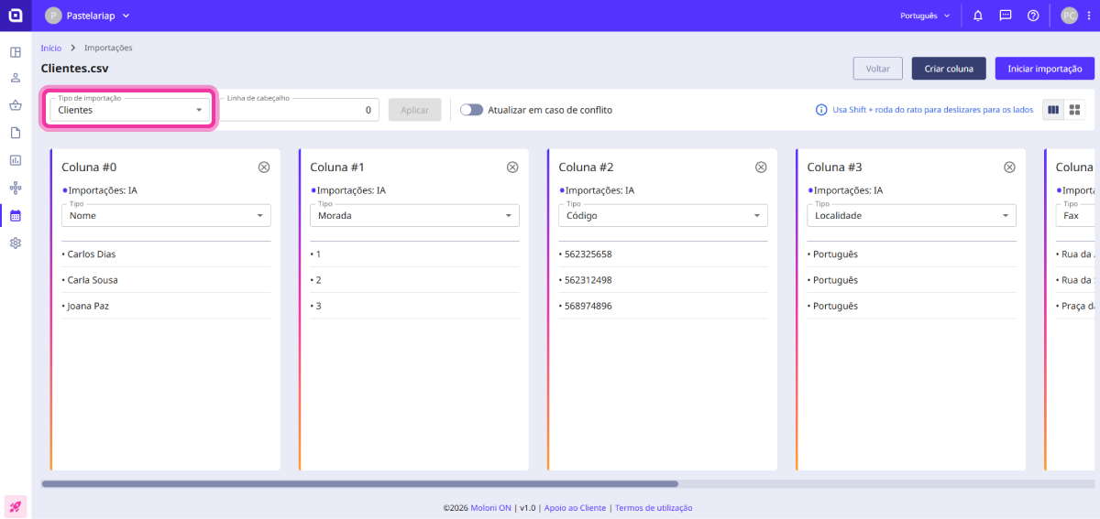Open the Tipo de importação dropdown
Viewport: 1100px width, 519px height.
tap(129, 110)
